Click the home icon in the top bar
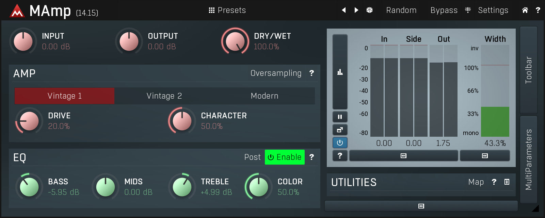Image resolution: width=545 pixels, height=218 pixels. click(525, 10)
